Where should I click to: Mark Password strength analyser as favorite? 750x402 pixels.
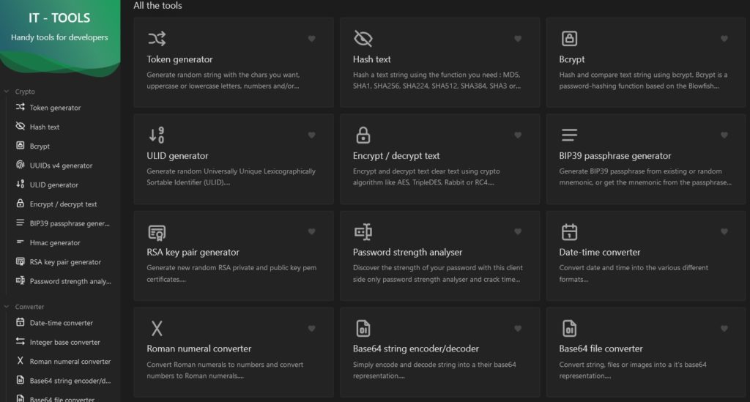[x=518, y=232]
